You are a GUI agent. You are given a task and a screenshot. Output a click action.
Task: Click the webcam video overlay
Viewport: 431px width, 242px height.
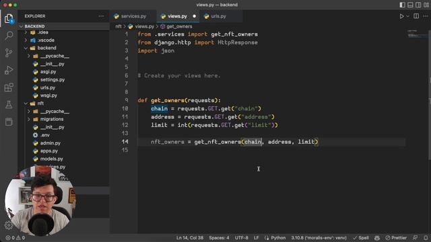[x=40, y=201]
